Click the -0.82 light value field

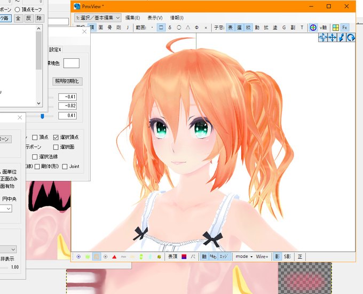coord(67,106)
